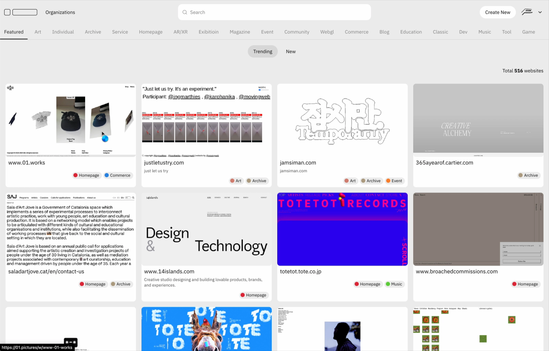Screen dimensions: 549x351
Task: Toggle sorting to New
Action: (291, 52)
